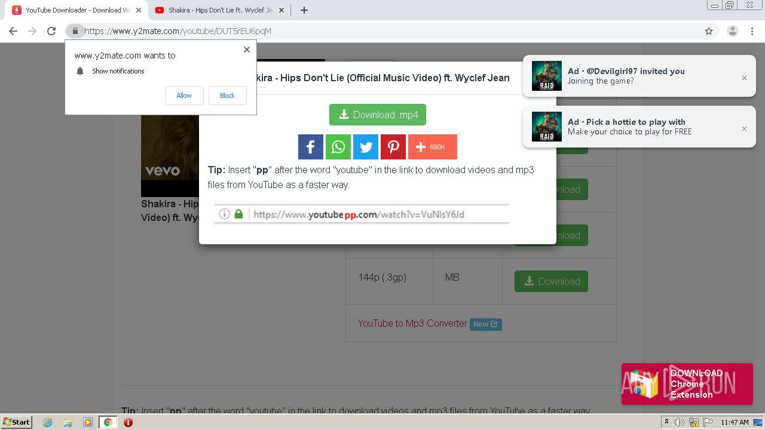Share on Pinterest icon

393,147
